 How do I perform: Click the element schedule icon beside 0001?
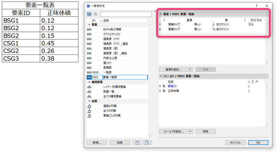[89, 77]
